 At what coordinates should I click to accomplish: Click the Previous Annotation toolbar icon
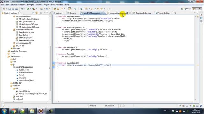click(x=92, y=9)
